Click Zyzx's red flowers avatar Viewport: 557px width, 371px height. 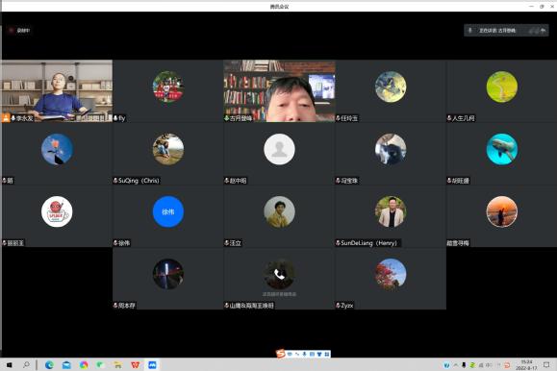pos(391,274)
